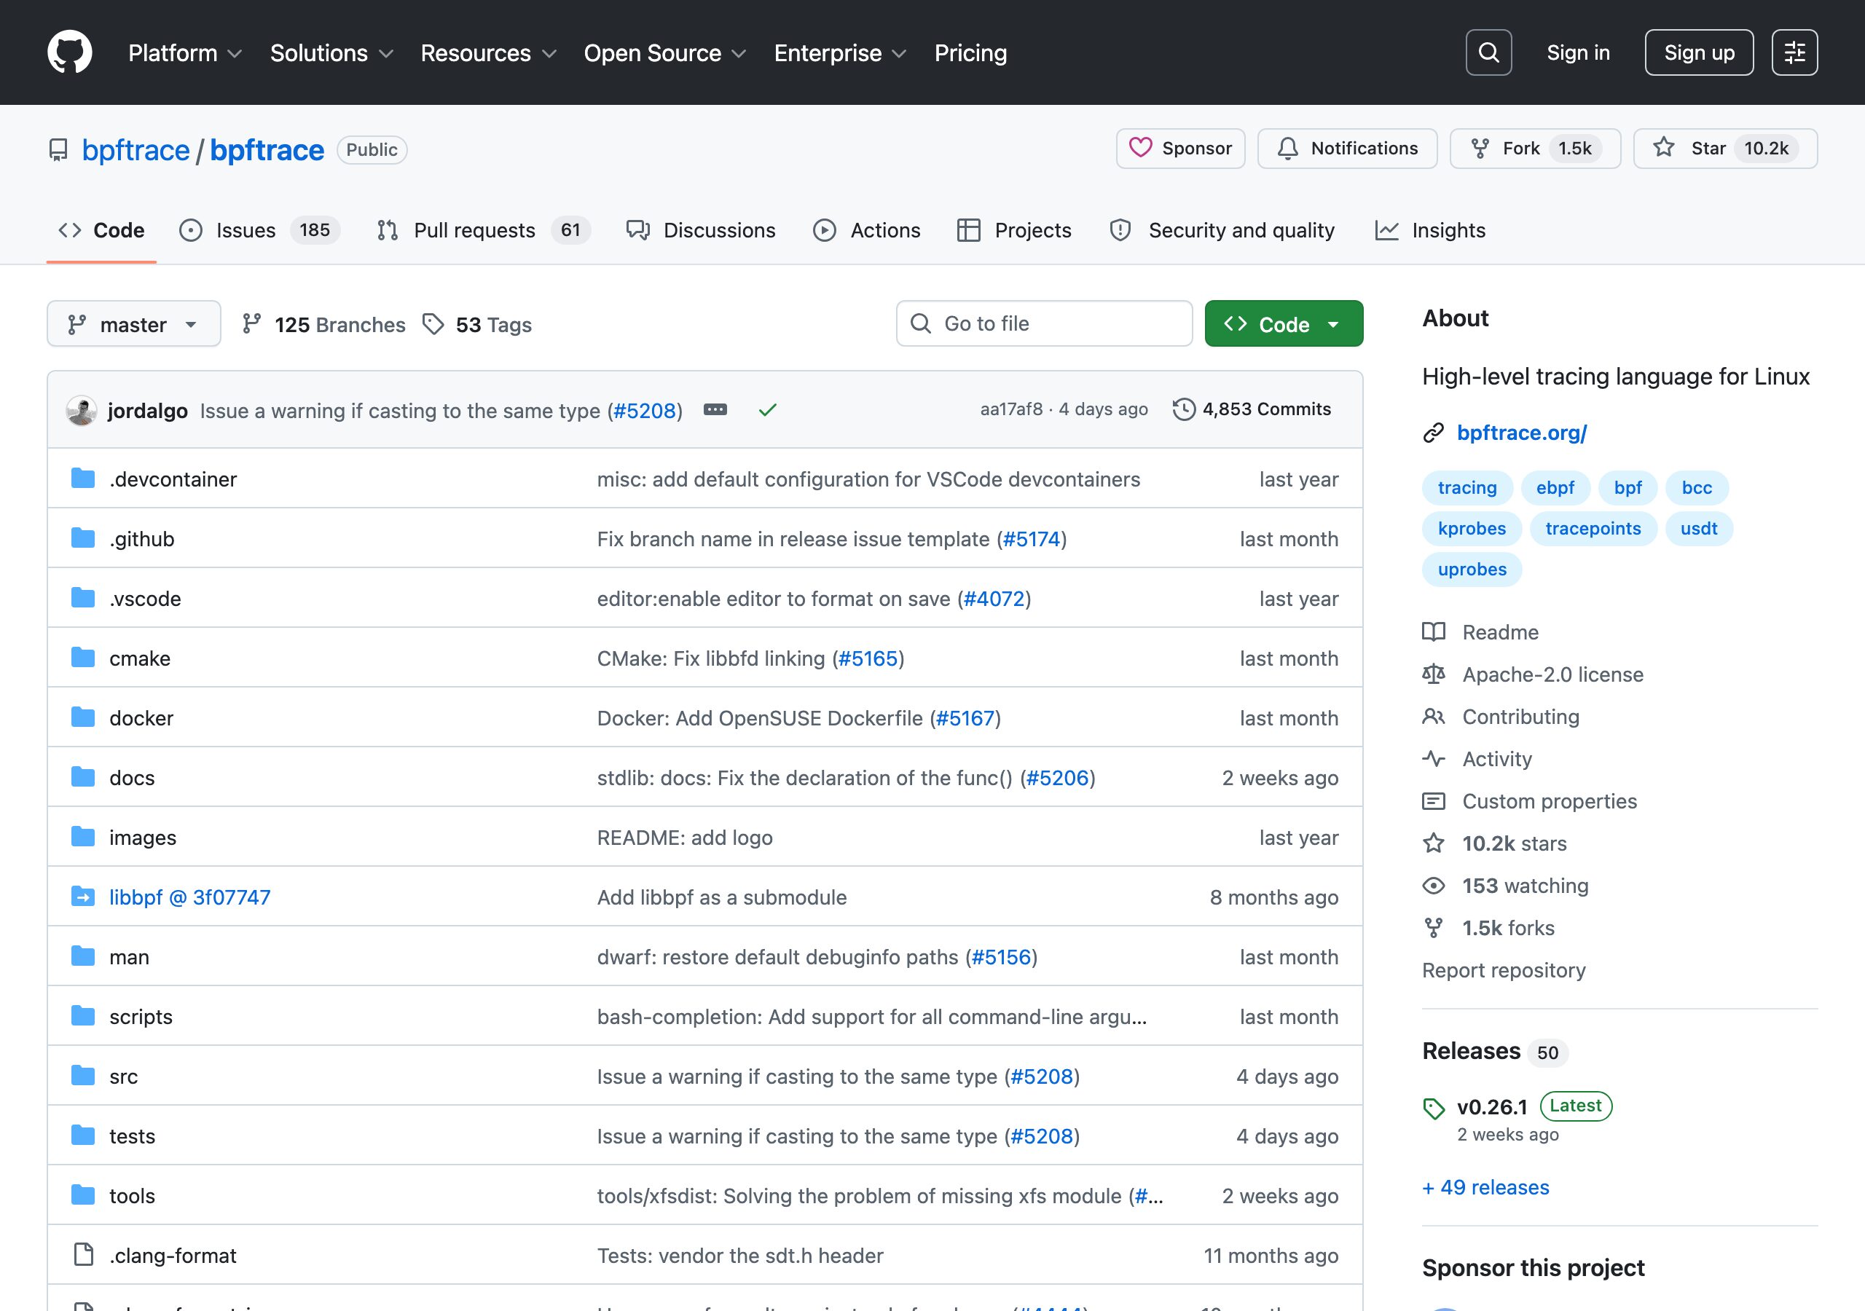Select the ebpf topic tag

coord(1555,487)
